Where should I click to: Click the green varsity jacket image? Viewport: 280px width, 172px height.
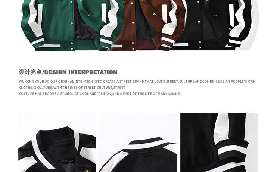pyautogui.click(x=71, y=25)
